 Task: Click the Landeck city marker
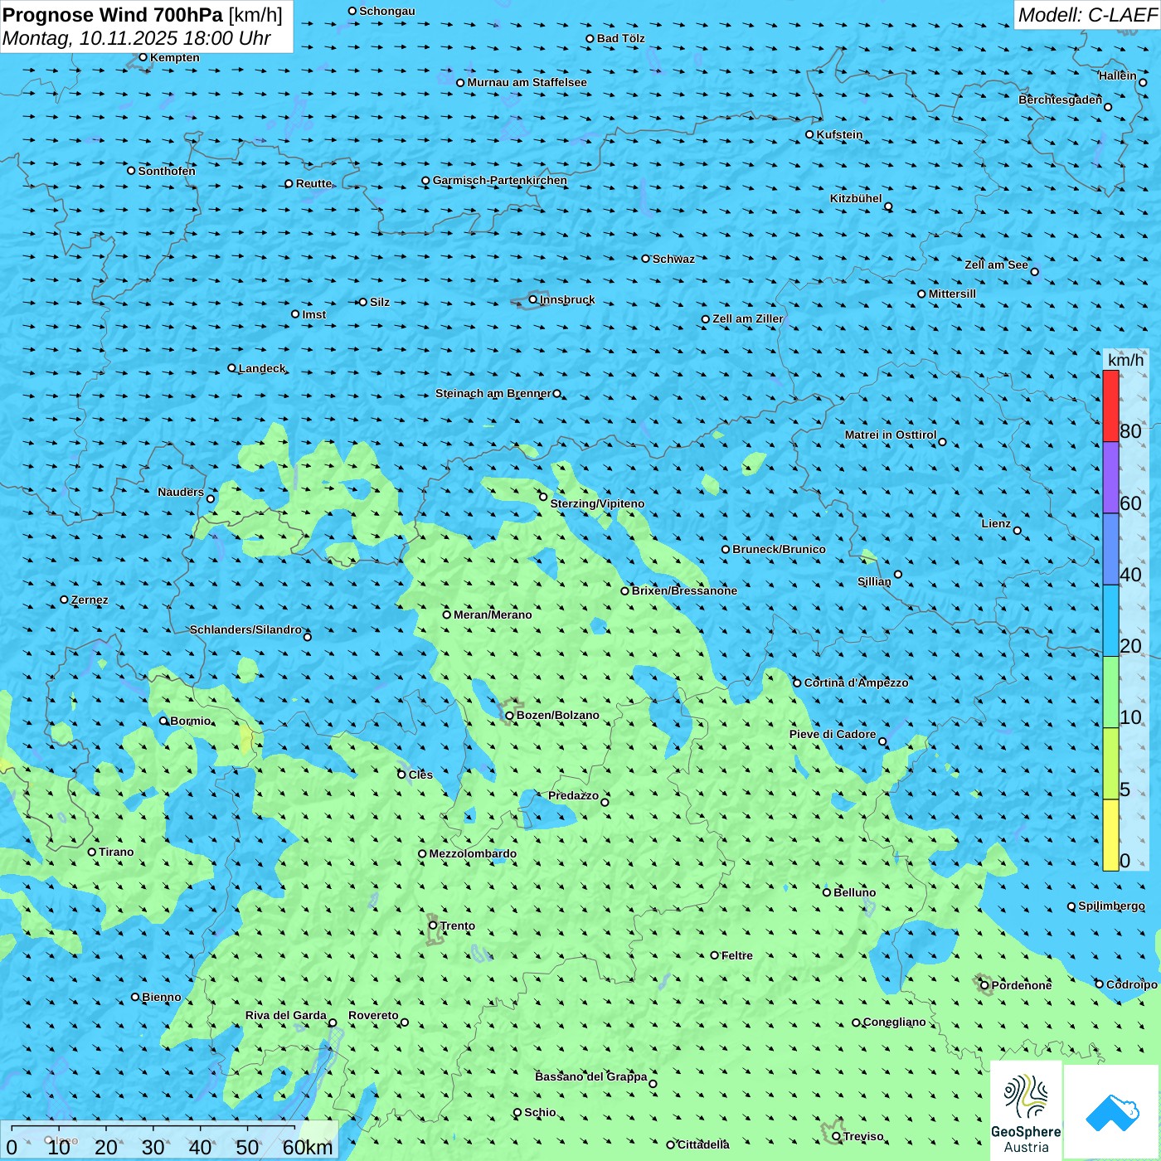coord(231,368)
